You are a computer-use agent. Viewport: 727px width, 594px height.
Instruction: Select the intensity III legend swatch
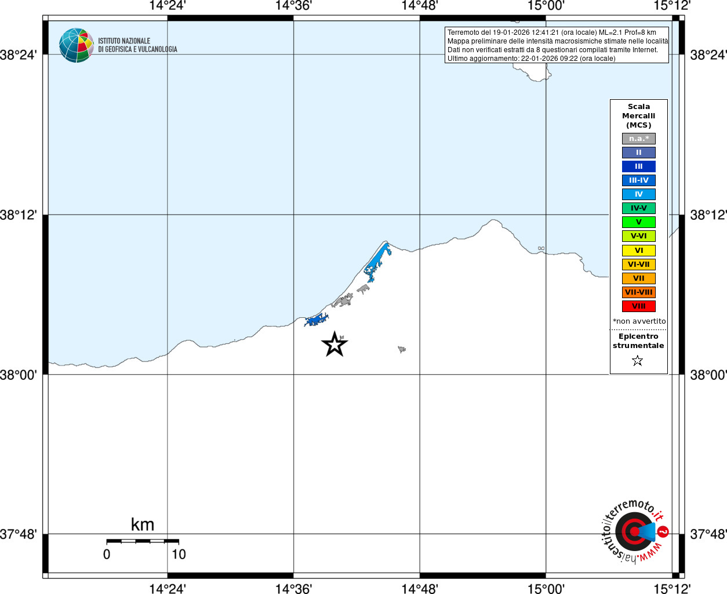(639, 166)
